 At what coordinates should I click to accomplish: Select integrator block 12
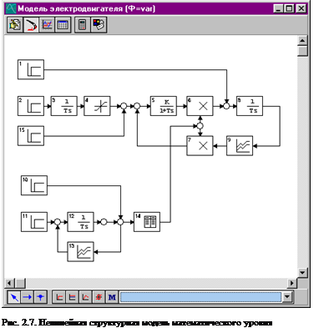(x=81, y=222)
